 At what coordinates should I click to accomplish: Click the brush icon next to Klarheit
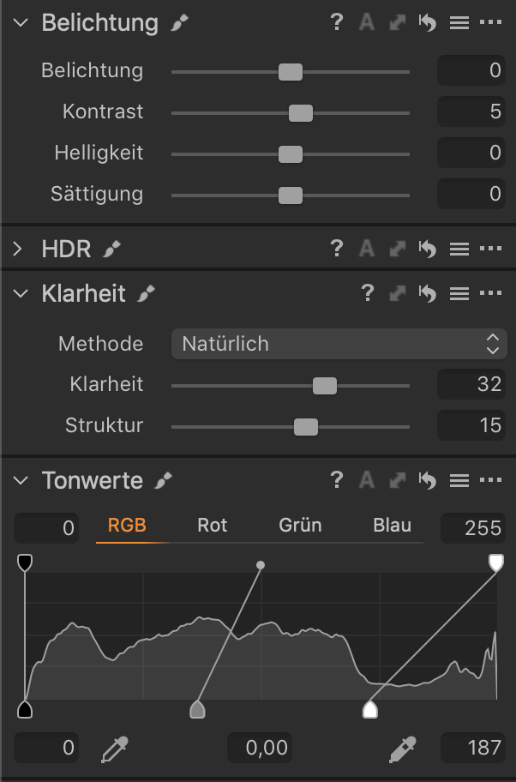click(147, 293)
